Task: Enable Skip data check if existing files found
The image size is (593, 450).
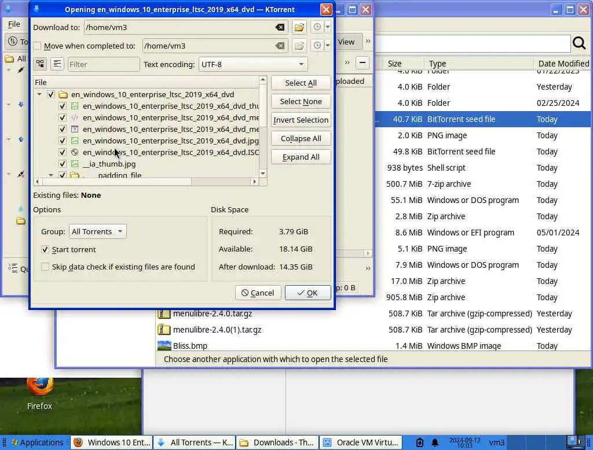Action: [45, 267]
